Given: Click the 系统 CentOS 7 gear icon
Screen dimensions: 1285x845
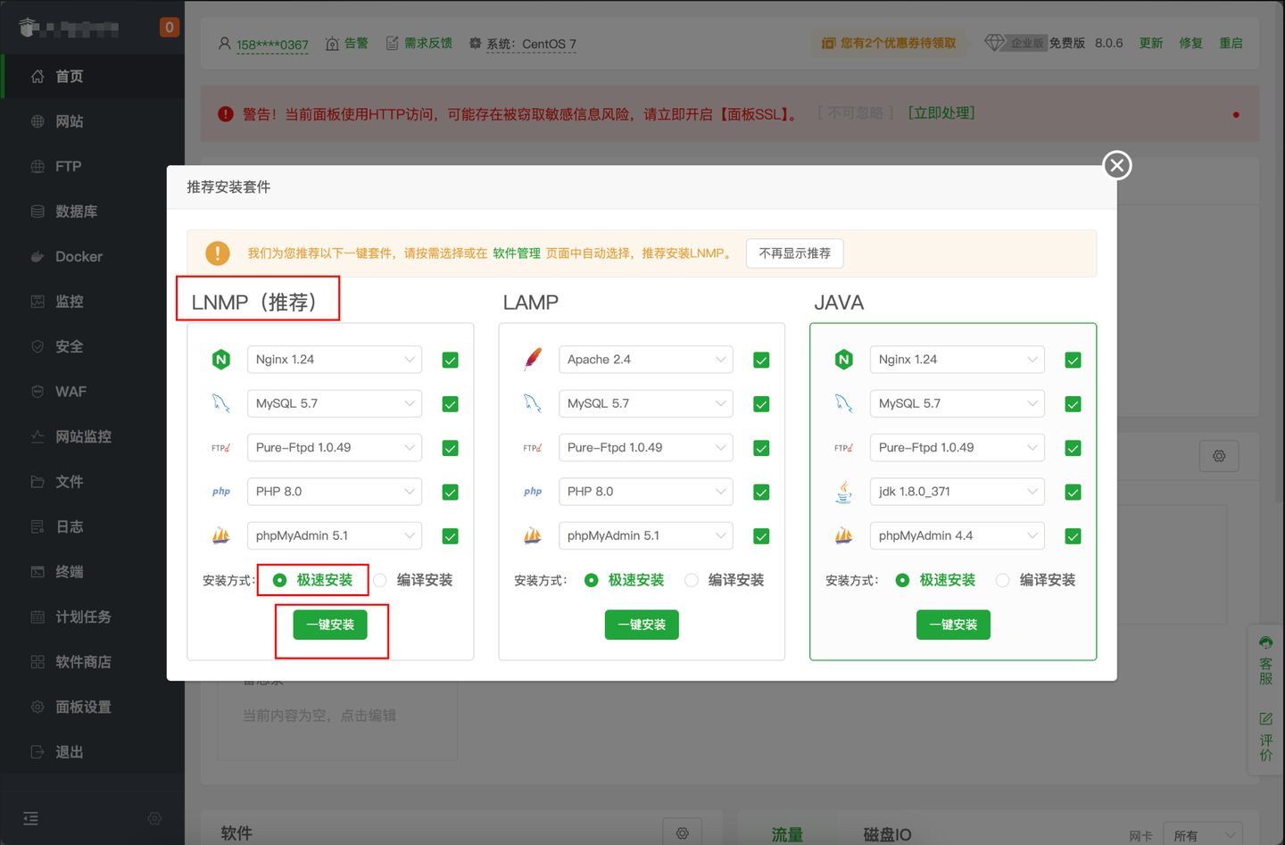Looking at the screenshot, I should (475, 43).
